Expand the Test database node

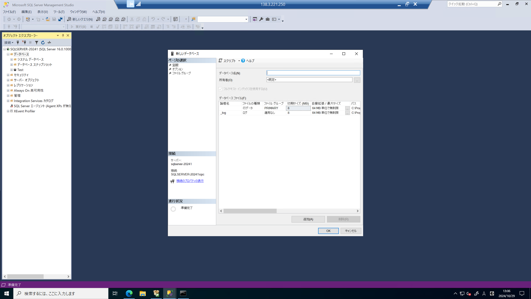(11, 70)
